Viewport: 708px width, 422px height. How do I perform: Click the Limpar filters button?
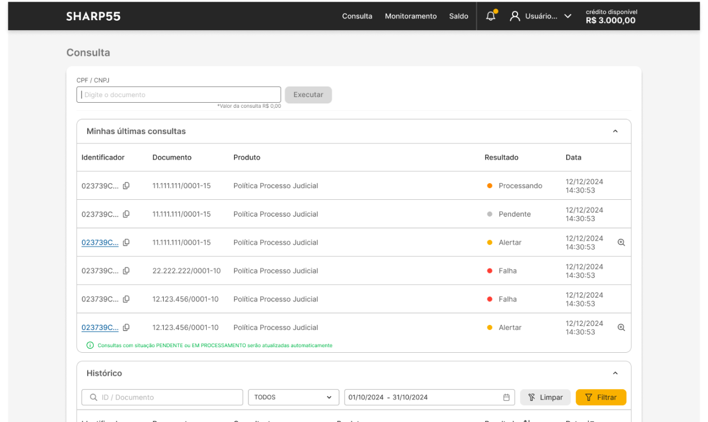tap(545, 397)
